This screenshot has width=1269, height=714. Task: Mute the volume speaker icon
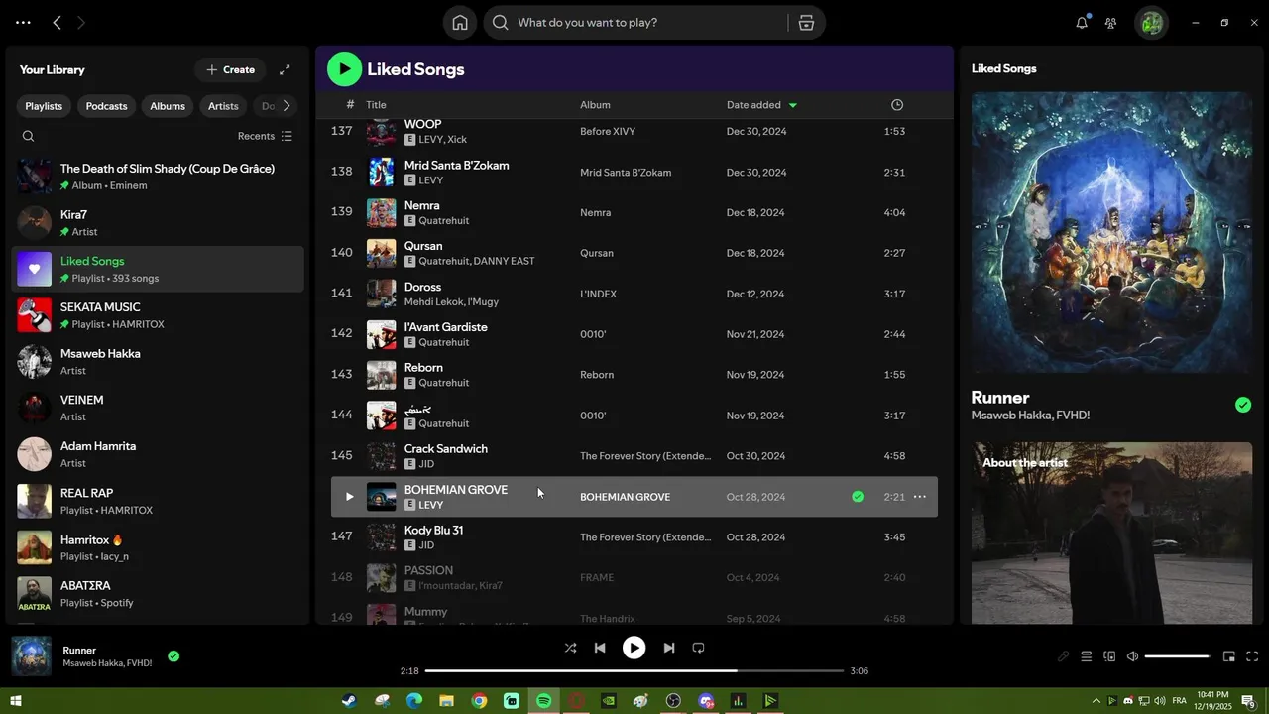pos(1133,656)
